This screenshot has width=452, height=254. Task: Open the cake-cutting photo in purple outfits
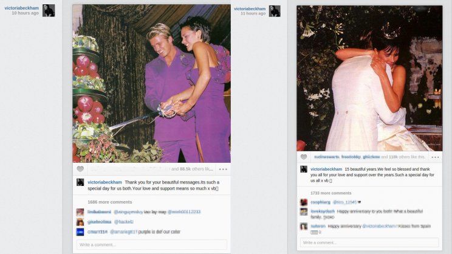[x=152, y=84]
